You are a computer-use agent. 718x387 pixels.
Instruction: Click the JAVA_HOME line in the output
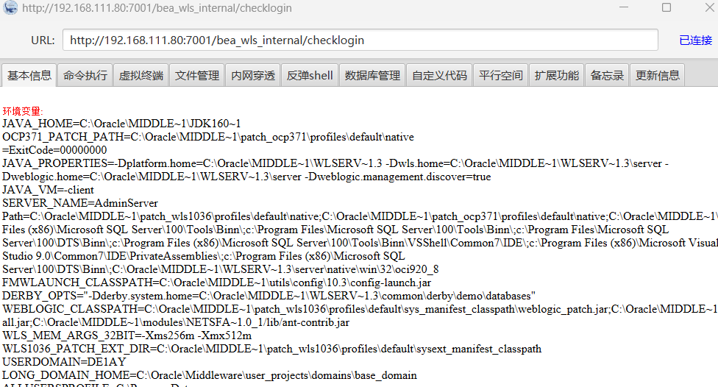[x=121, y=124]
